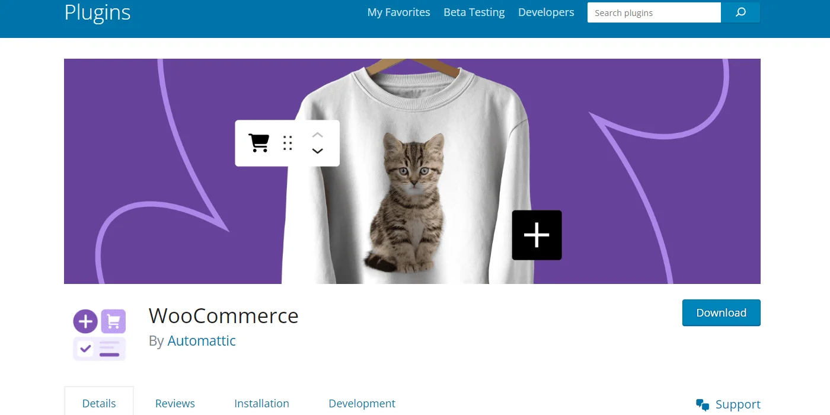Click the search magnifier button
Viewport: 830px width, 415px height.
740,12
